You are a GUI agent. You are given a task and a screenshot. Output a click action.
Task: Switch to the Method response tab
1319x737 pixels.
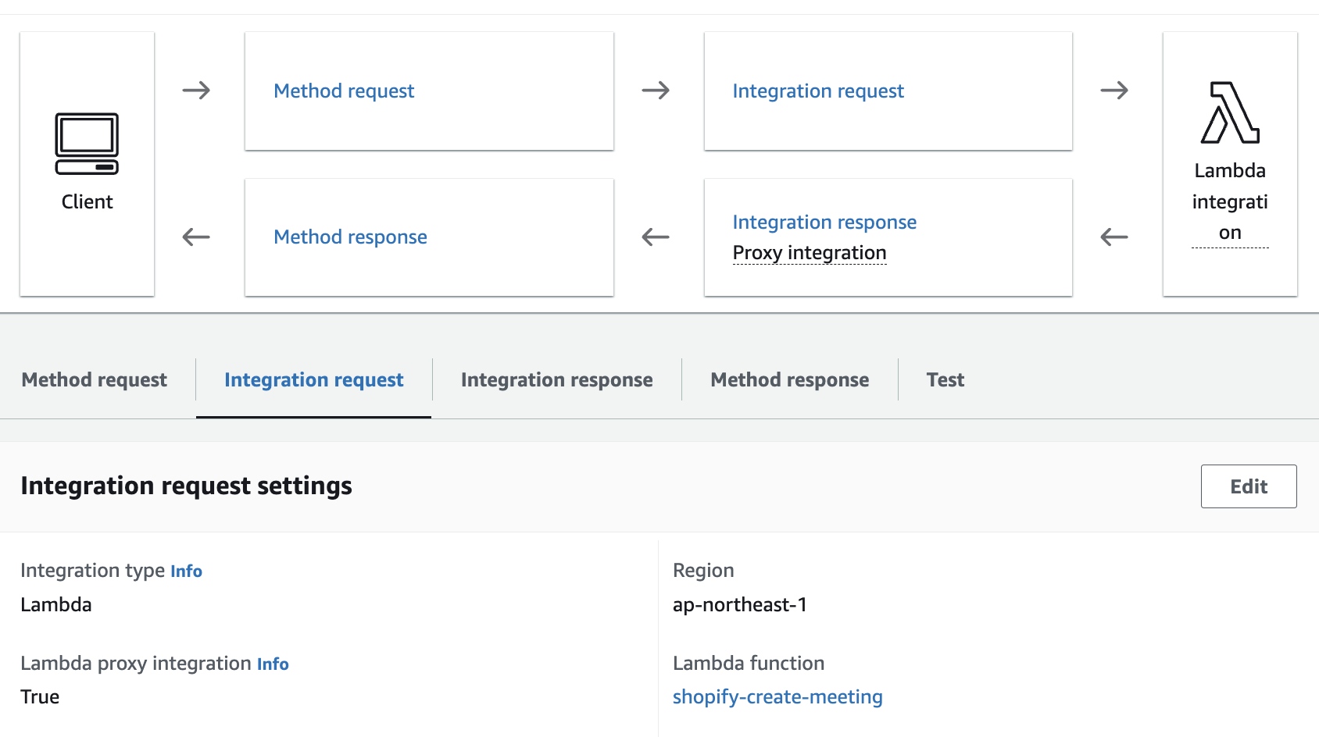point(789,380)
